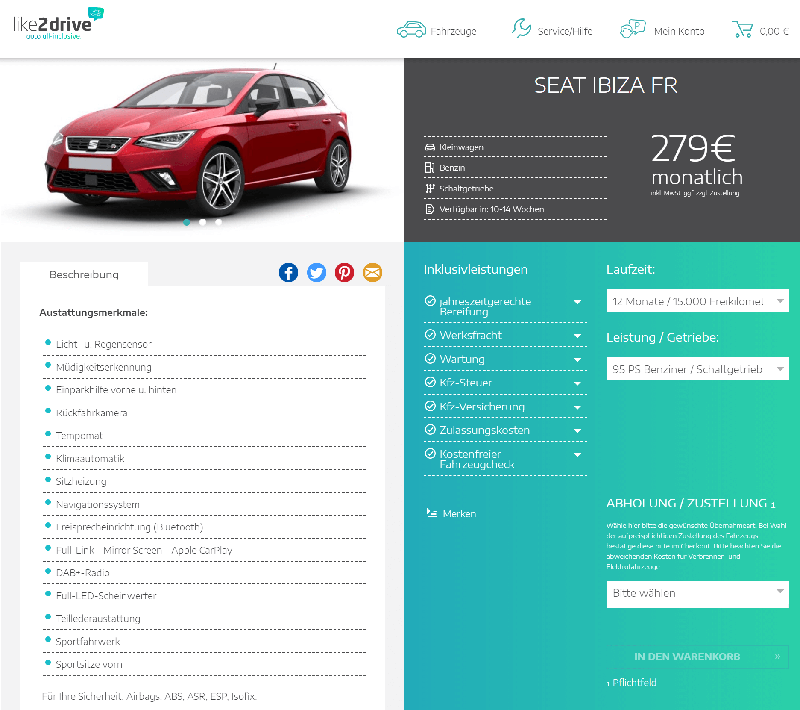Open the Laufzeit duration dropdown
800x710 pixels.
(x=697, y=300)
